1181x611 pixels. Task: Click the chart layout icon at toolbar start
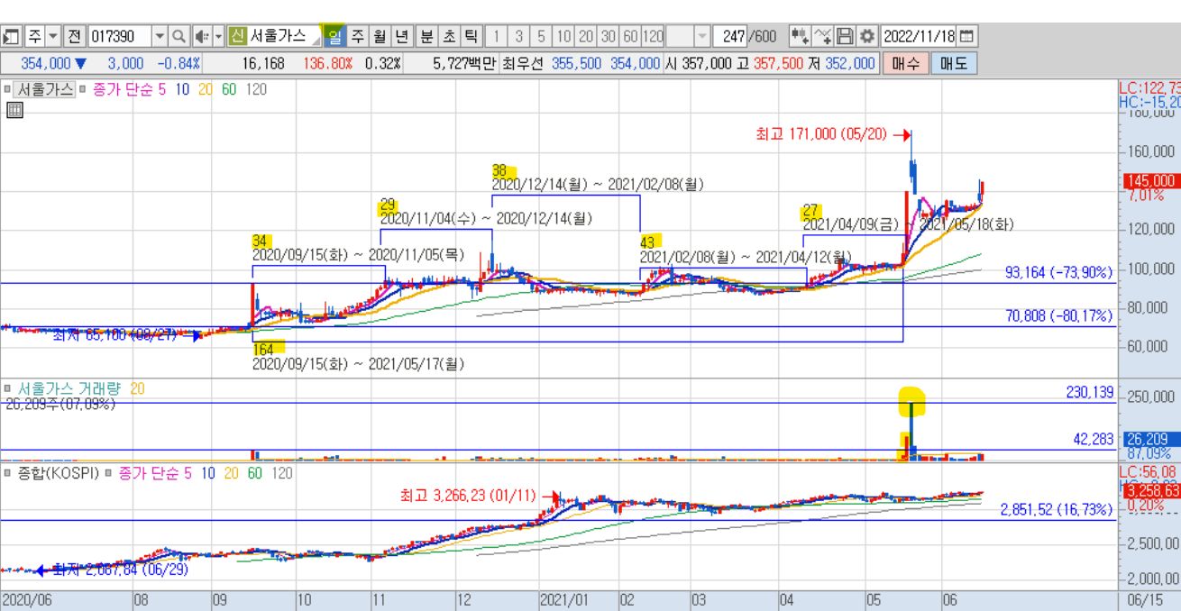(x=12, y=36)
